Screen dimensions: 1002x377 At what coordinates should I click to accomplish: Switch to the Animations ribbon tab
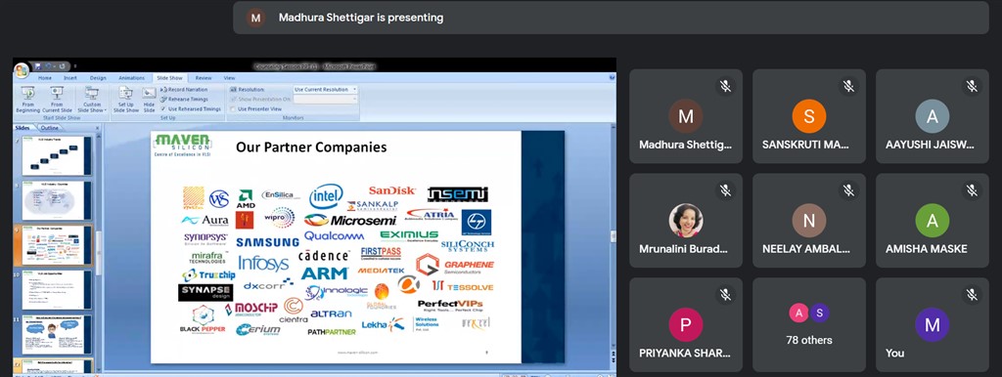[132, 78]
